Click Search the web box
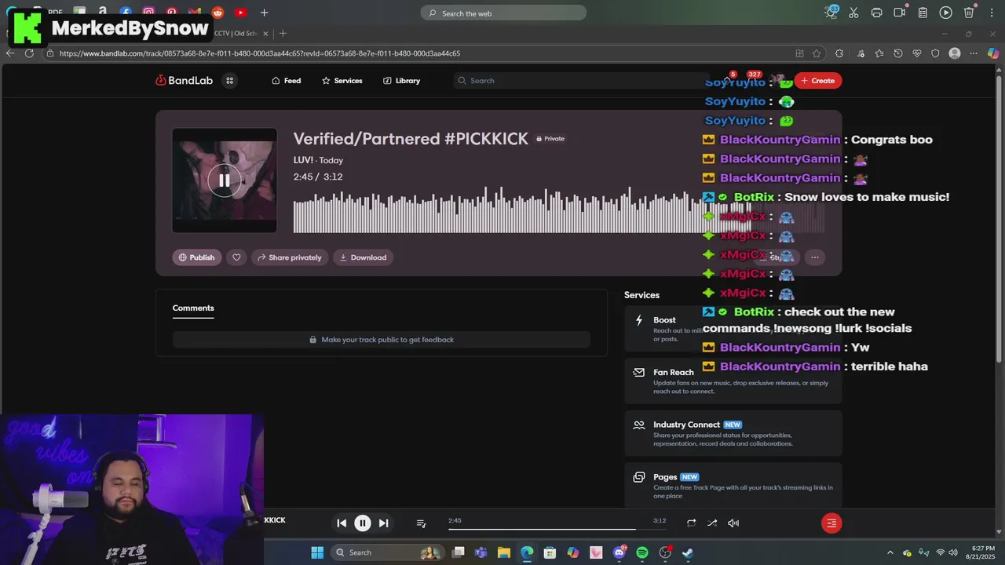 [503, 13]
